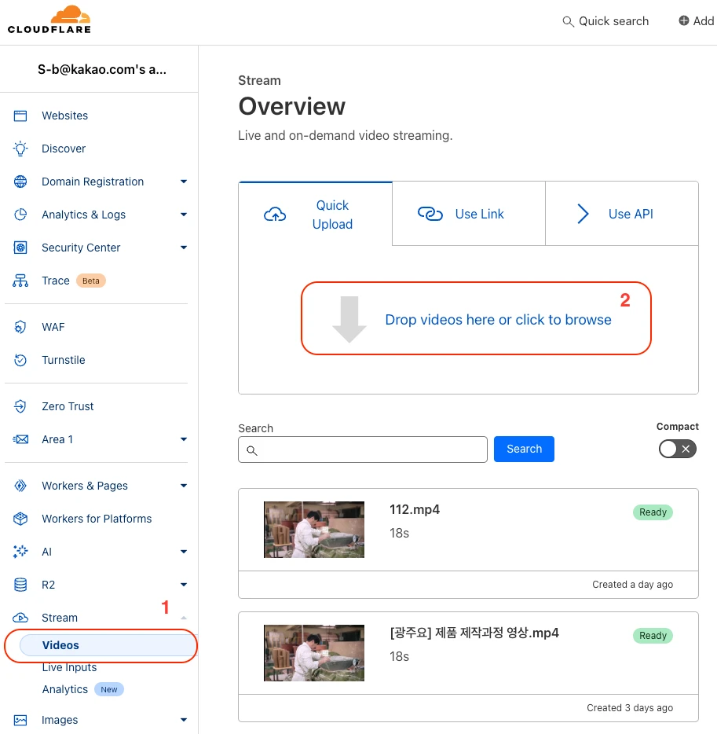Switch to the Use API tab
717x734 pixels.
(622, 214)
